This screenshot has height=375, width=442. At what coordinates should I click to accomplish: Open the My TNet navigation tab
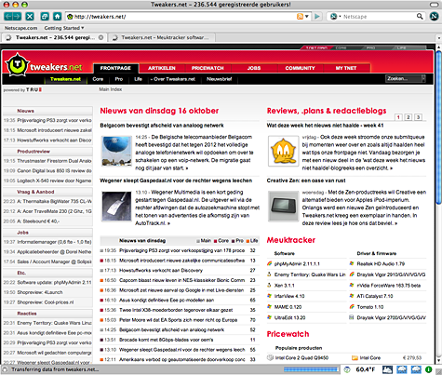tap(346, 68)
